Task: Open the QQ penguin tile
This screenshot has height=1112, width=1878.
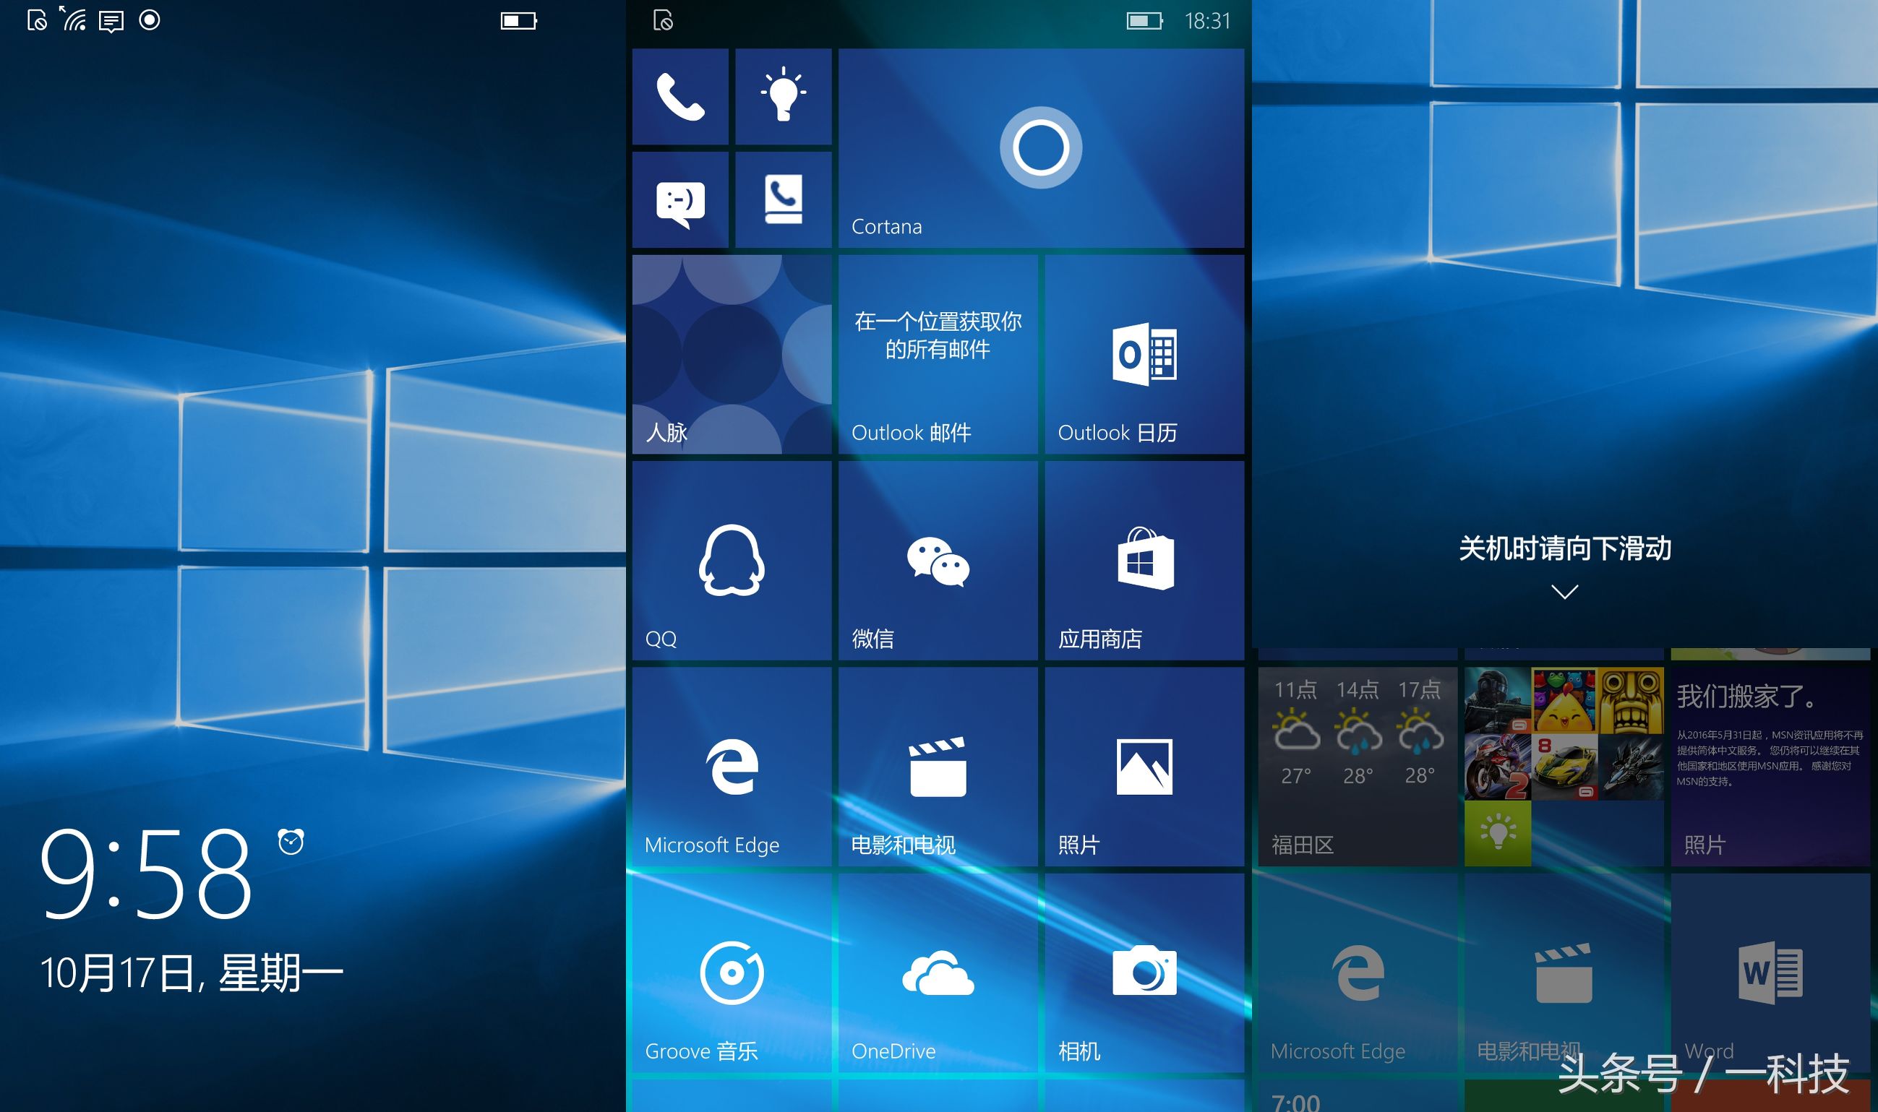Action: tap(731, 561)
